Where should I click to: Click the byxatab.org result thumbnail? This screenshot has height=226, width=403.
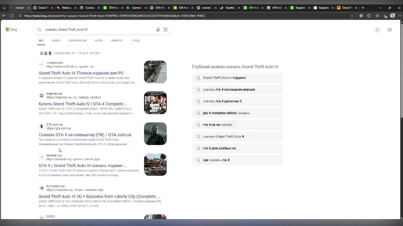(155, 164)
